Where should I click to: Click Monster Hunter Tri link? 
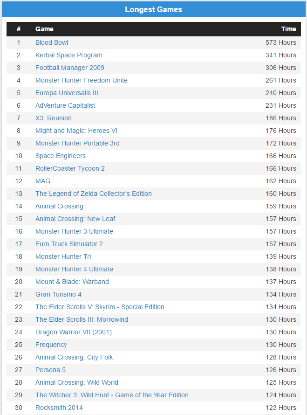click(x=63, y=256)
